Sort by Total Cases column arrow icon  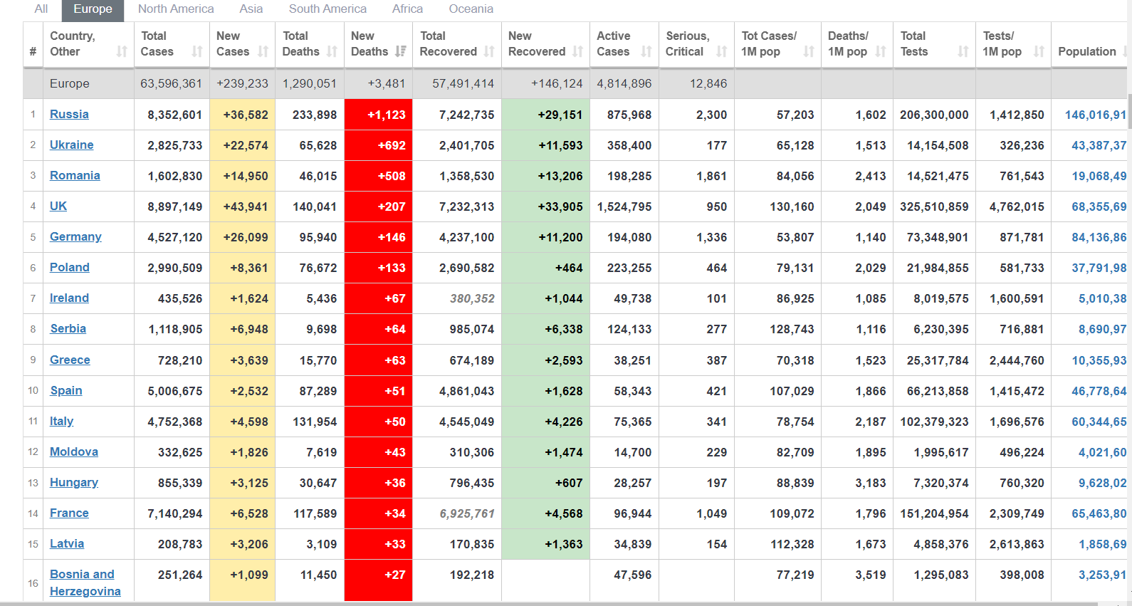[x=197, y=51]
